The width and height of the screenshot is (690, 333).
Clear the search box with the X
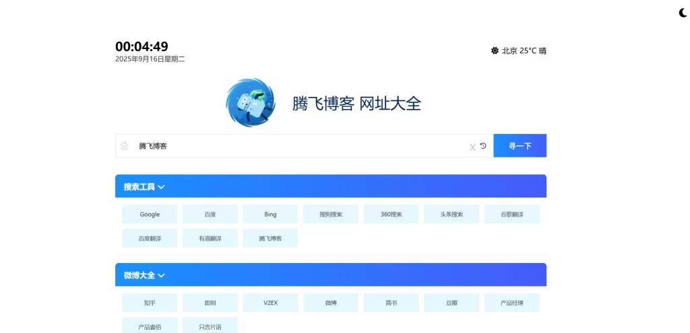472,147
